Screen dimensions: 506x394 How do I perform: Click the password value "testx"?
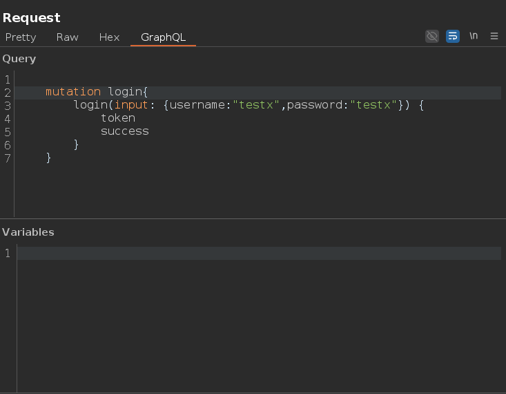pyautogui.click(x=373, y=105)
